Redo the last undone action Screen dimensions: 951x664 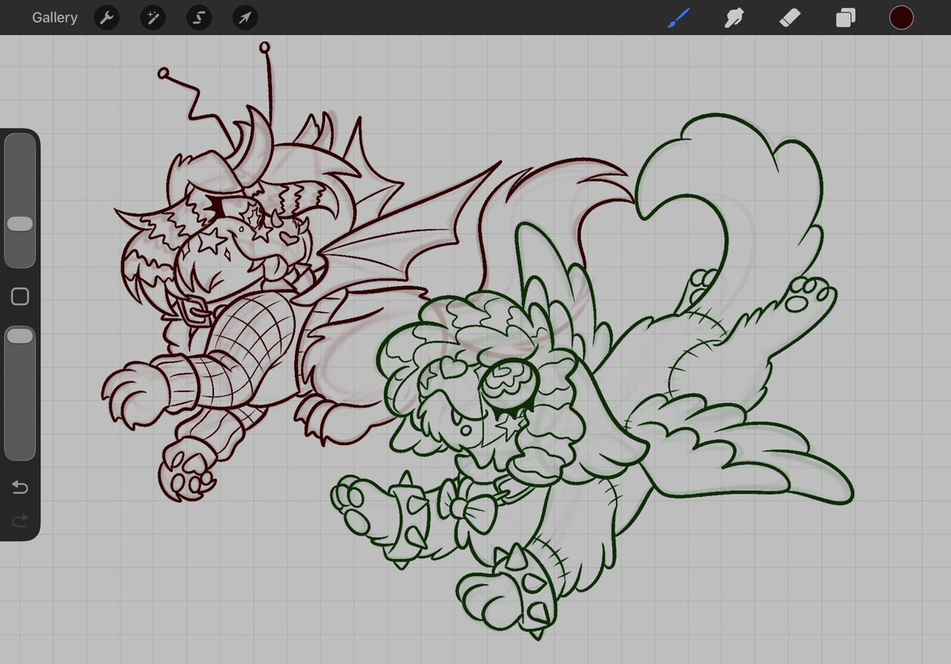tap(20, 521)
